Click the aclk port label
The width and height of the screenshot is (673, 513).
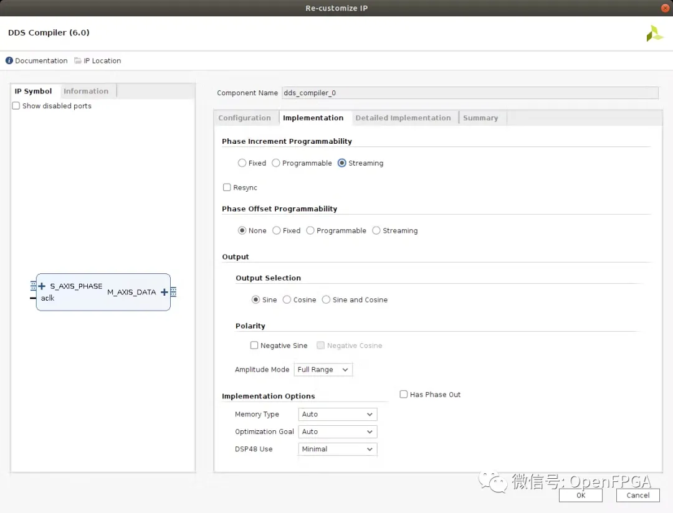[x=47, y=298]
